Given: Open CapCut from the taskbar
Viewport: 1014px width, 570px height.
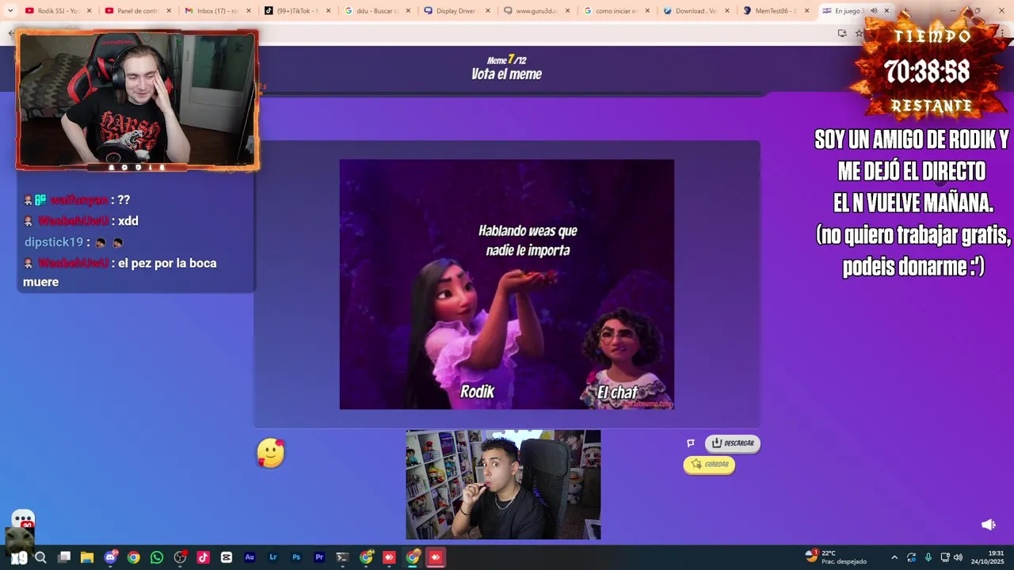Looking at the screenshot, I should tap(227, 557).
